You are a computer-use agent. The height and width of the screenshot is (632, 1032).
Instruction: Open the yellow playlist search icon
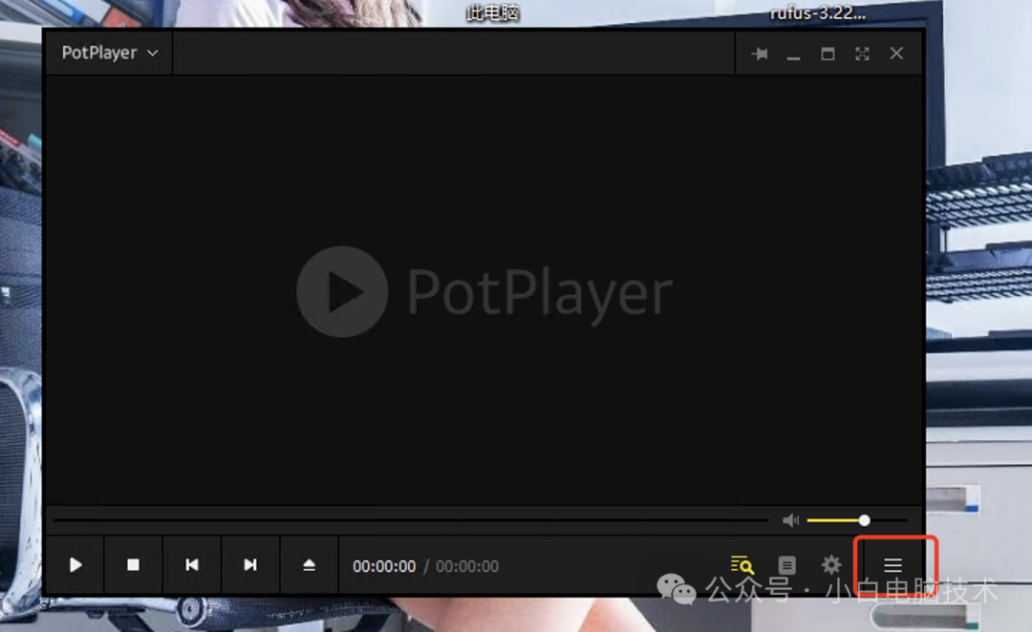[x=742, y=565]
